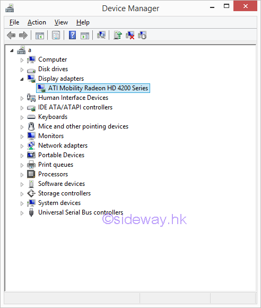Open the Action menu
This screenshot has width=261, height=308.
[x=37, y=22]
